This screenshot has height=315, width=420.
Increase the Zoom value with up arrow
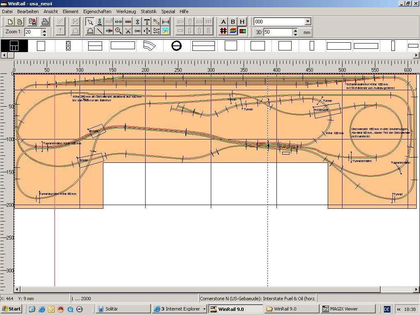pos(44,30)
